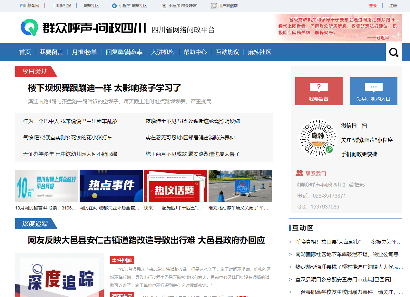Open the 小程序:麻辣社区 mini-program icon link
The height and width of the screenshot is (297, 410).
click(114, 6)
